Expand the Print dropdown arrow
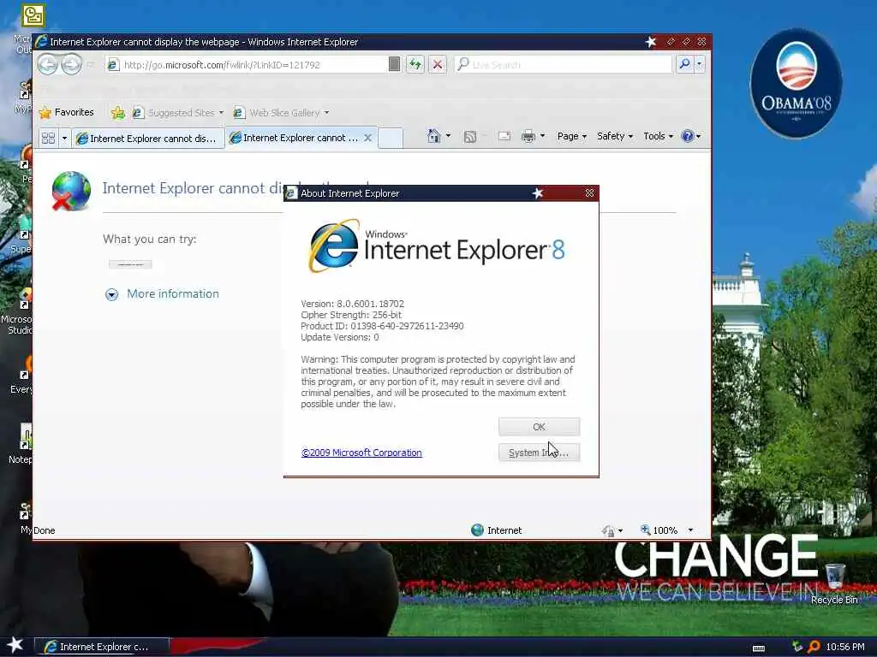This screenshot has width=877, height=657. click(x=542, y=136)
